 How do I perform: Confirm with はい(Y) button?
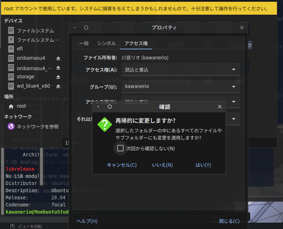pos(203,165)
